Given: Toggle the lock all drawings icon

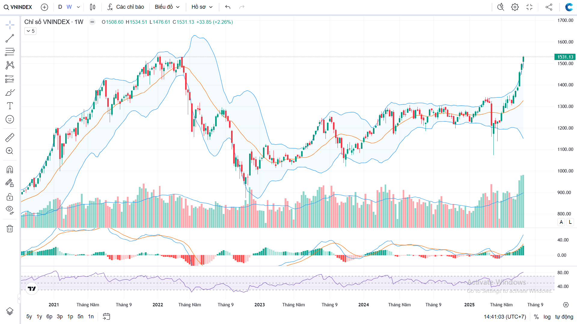Looking at the screenshot, I should [x=10, y=197].
